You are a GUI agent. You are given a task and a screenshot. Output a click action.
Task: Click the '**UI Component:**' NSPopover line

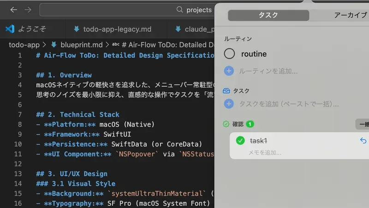pos(125,154)
